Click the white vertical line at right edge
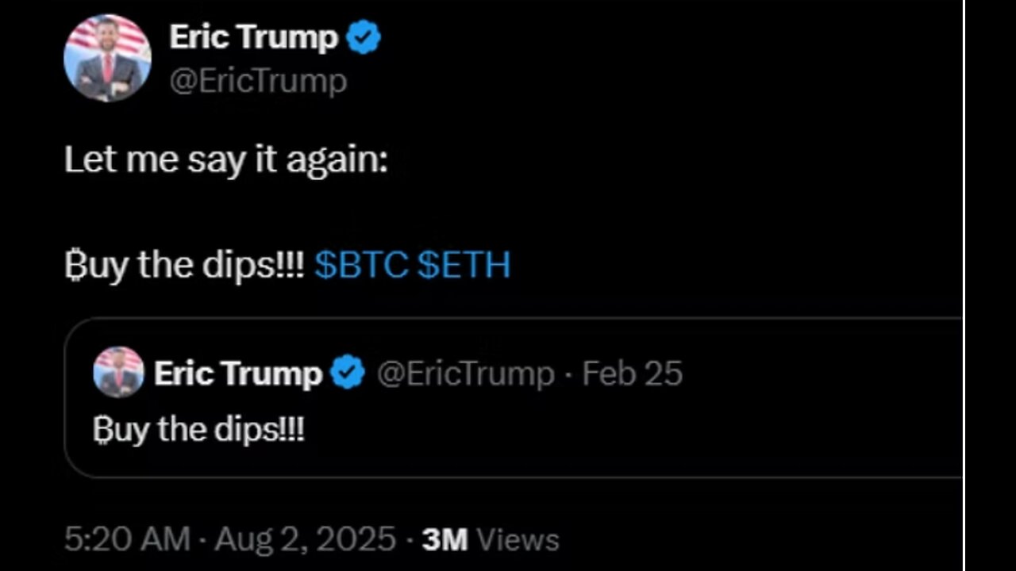This screenshot has width=1016, height=571. click(x=964, y=285)
